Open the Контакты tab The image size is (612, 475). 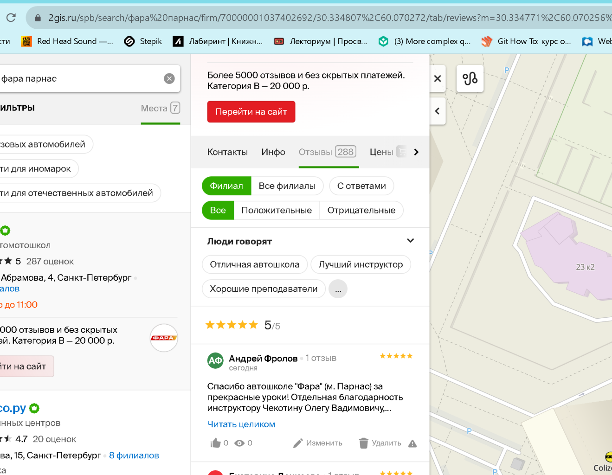pyautogui.click(x=227, y=152)
